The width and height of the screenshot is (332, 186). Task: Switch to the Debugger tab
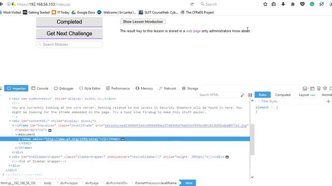pyautogui.click(x=64, y=88)
